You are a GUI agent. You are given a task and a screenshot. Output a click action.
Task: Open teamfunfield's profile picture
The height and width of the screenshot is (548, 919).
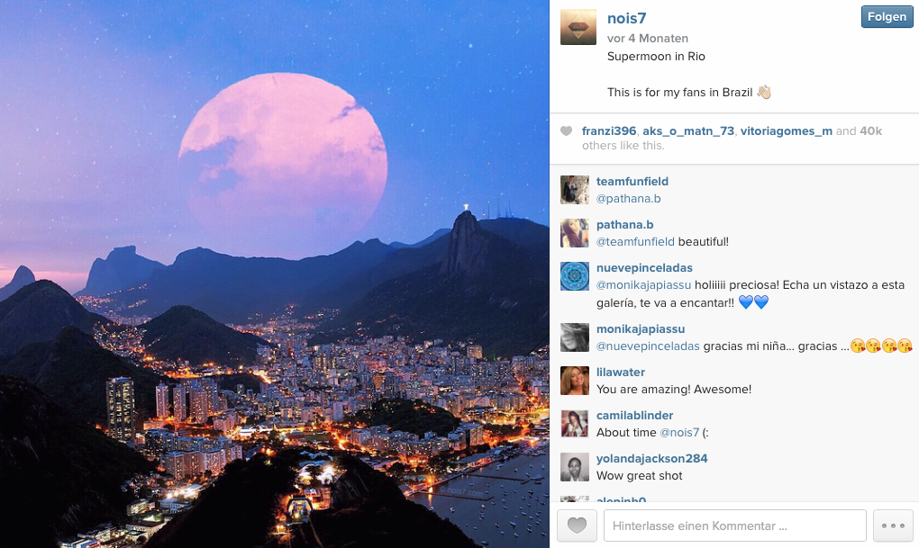click(575, 190)
